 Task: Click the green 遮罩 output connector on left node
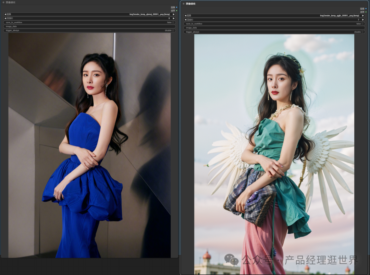(177, 11)
